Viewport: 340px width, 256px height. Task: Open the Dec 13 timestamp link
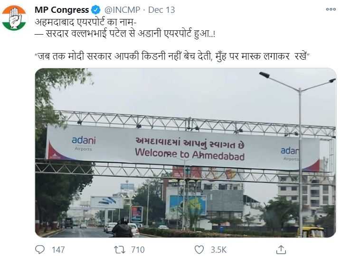[x=161, y=10]
